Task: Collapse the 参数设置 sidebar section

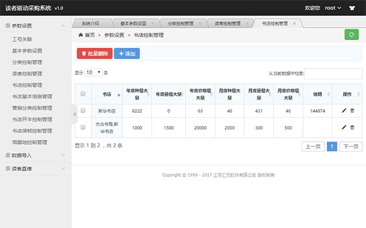Action: tap(35, 26)
